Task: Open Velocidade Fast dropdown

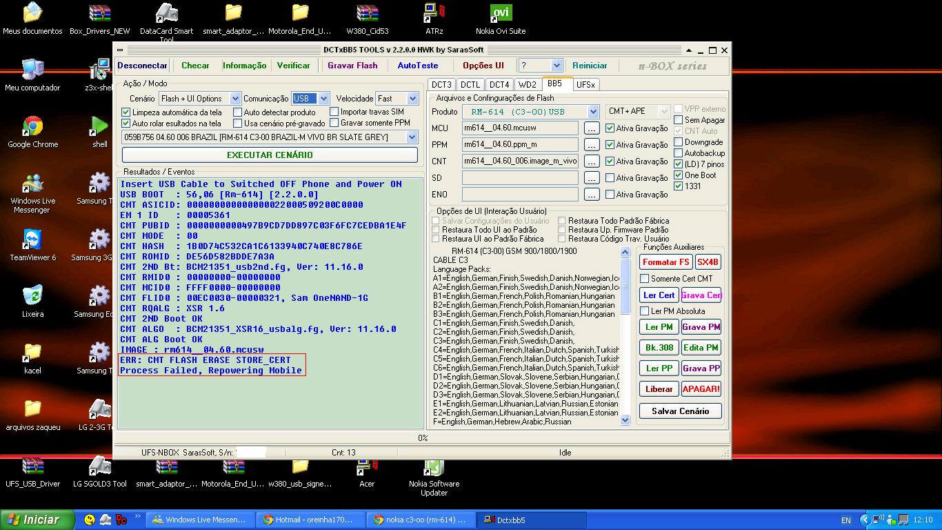Action: click(397, 99)
